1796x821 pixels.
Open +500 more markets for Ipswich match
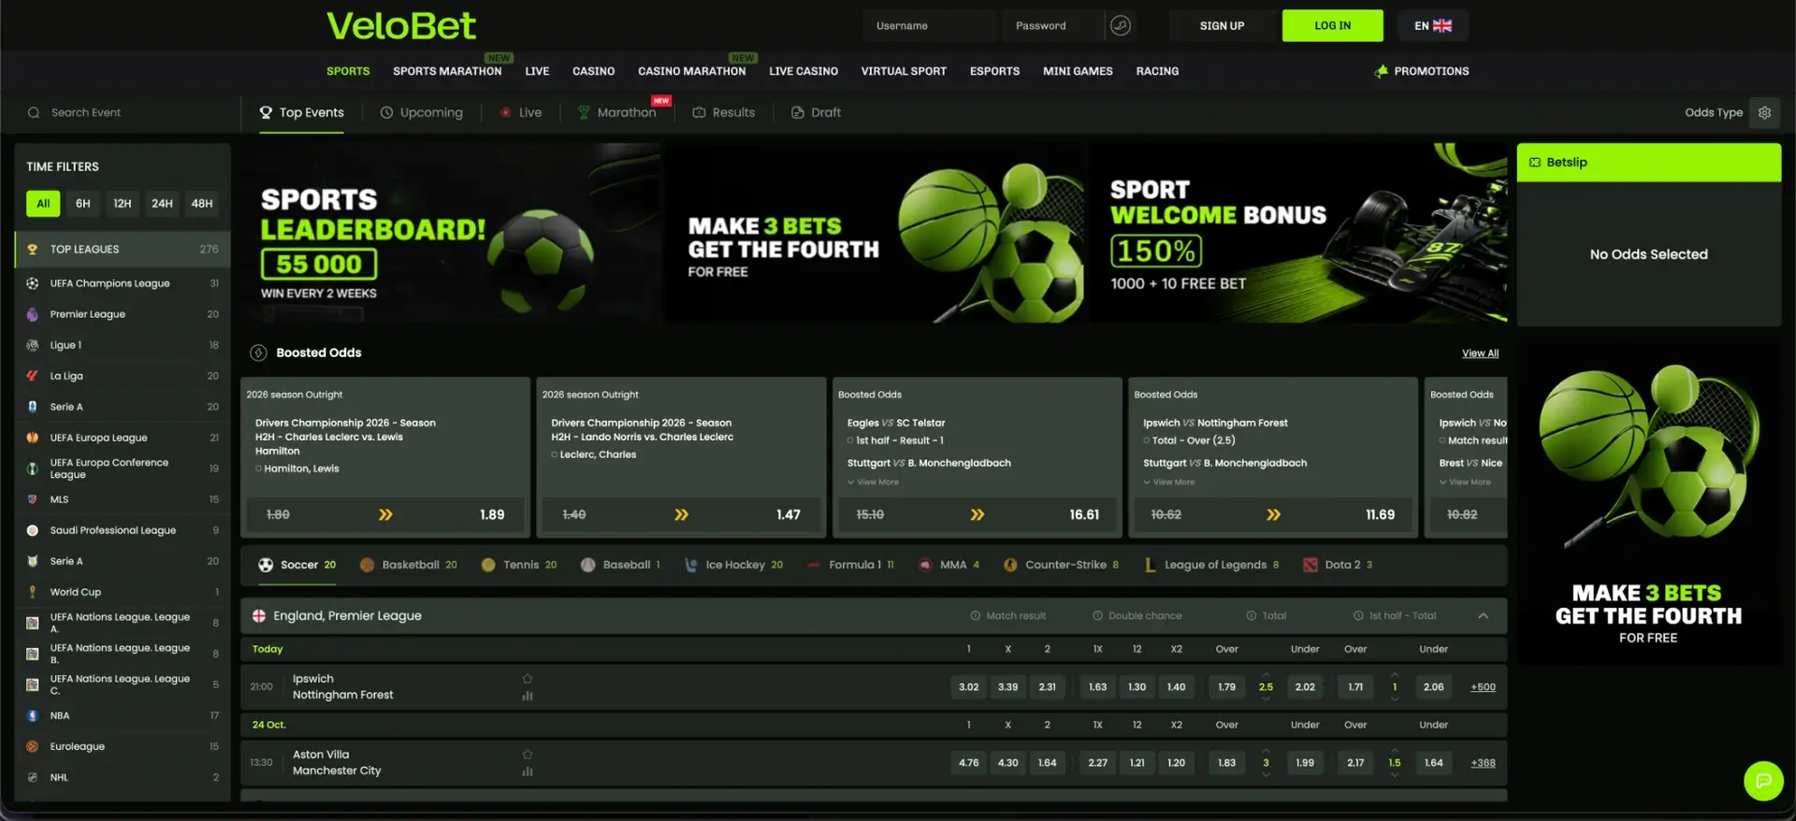pyautogui.click(x=1483, y=687)
